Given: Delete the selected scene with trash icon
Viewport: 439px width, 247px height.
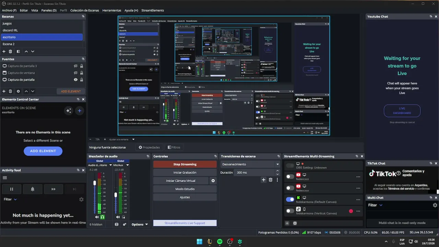Looking at the screenshot, I should (x=11, y=51).
